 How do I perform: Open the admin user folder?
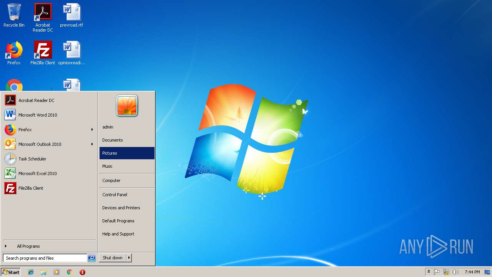pyautogui.click(x=127, y=127)
